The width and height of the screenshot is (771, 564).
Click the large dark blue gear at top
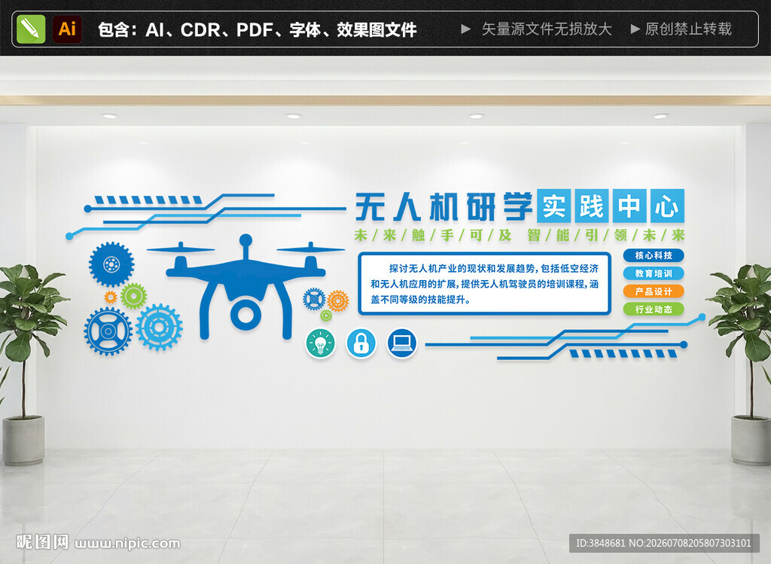pyautogui.click(x=111, y=264)
